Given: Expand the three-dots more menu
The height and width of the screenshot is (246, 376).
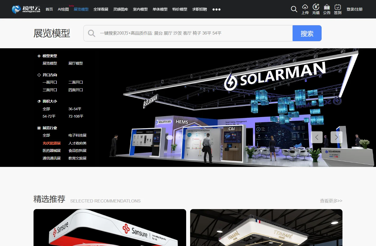Looking at the screenshot, I should pos(217,9).
